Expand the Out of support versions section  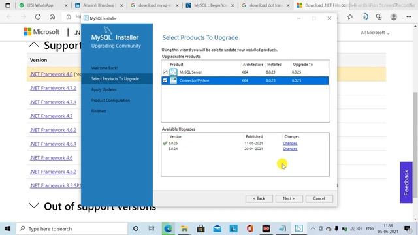pyautogui.click(x=34, y=206)
